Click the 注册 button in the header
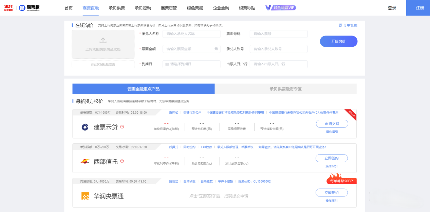The width and height of the screenshot is (430, 212). (x=420, y=8)
